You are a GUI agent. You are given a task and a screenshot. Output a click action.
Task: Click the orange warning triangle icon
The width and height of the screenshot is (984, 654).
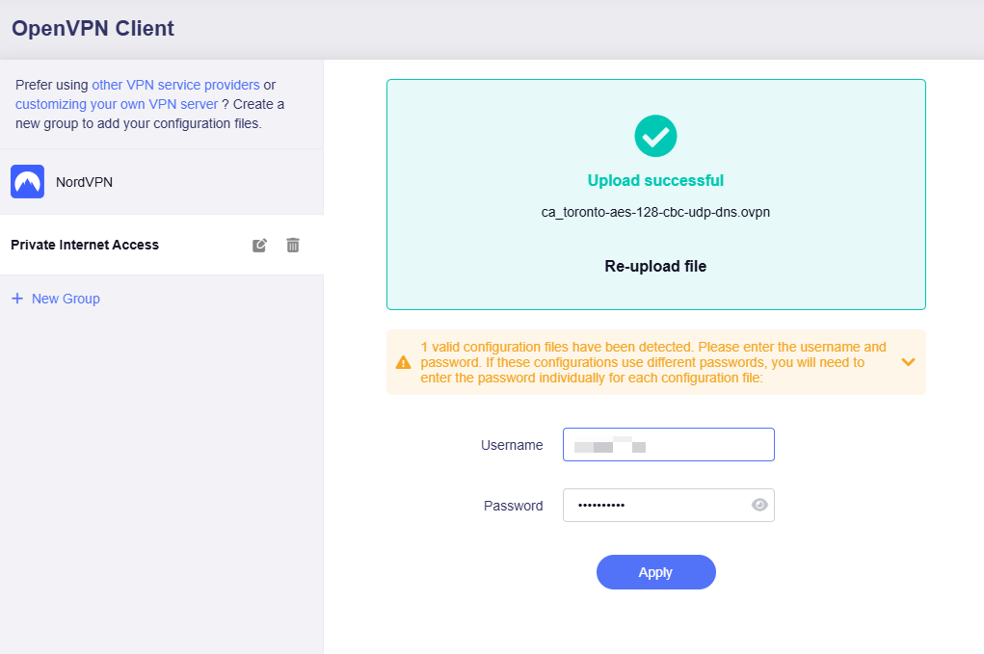[404, 363]
